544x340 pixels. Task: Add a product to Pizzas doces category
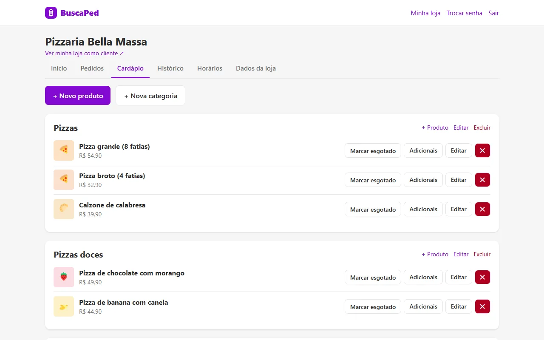click(x=435, y=254)
